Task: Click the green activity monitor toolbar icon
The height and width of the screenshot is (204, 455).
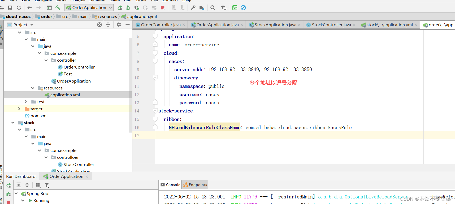Action: coord(235,8)
